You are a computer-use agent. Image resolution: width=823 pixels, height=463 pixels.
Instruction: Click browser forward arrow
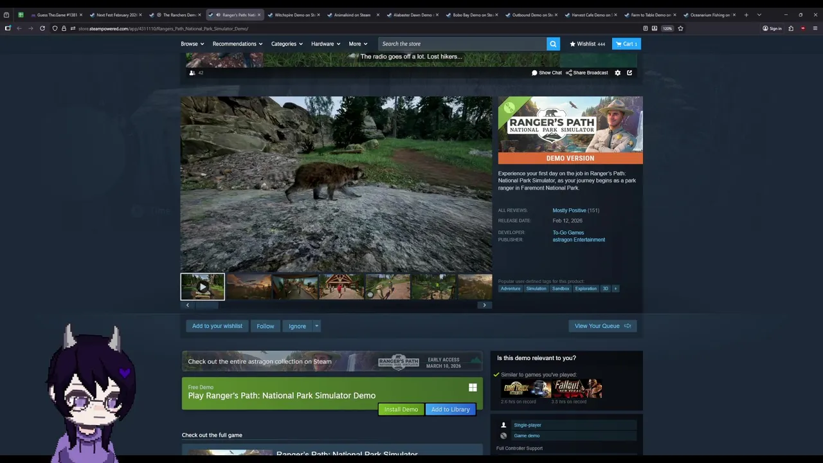pos(30,28)
